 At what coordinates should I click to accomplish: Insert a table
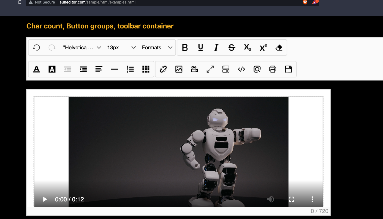pos(146,69)
